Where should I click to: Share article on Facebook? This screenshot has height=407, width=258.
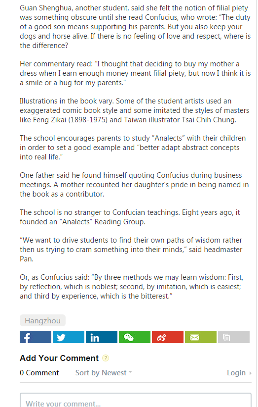click(36, 337)
